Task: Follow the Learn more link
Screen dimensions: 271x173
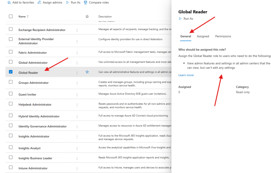Action: [186, 75]
